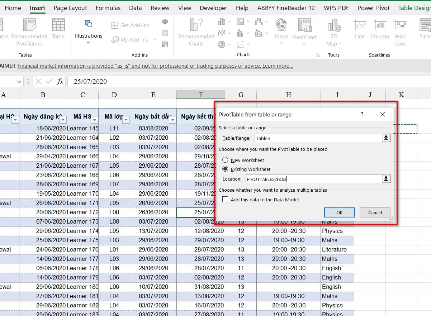Image resolution: width=431 pixels, height=316 pixels.
Task: Click the Insert Waterfall chart icon
Action: tap(259, 22)
